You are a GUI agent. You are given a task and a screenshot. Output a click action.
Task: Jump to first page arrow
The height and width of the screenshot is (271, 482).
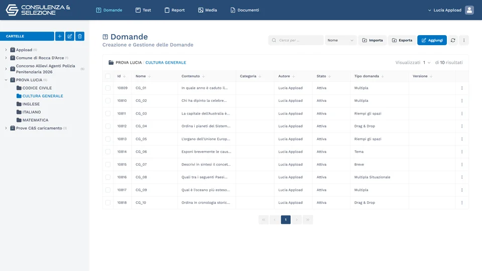coord(264,220)
